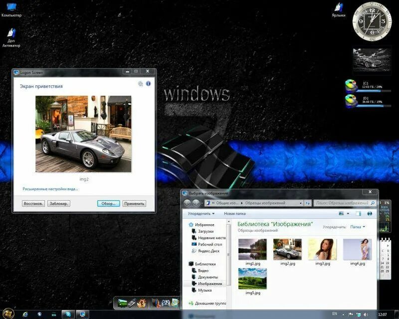Click the Заблокир. button
The image size is (399, 319).
[x=59, y=204]
